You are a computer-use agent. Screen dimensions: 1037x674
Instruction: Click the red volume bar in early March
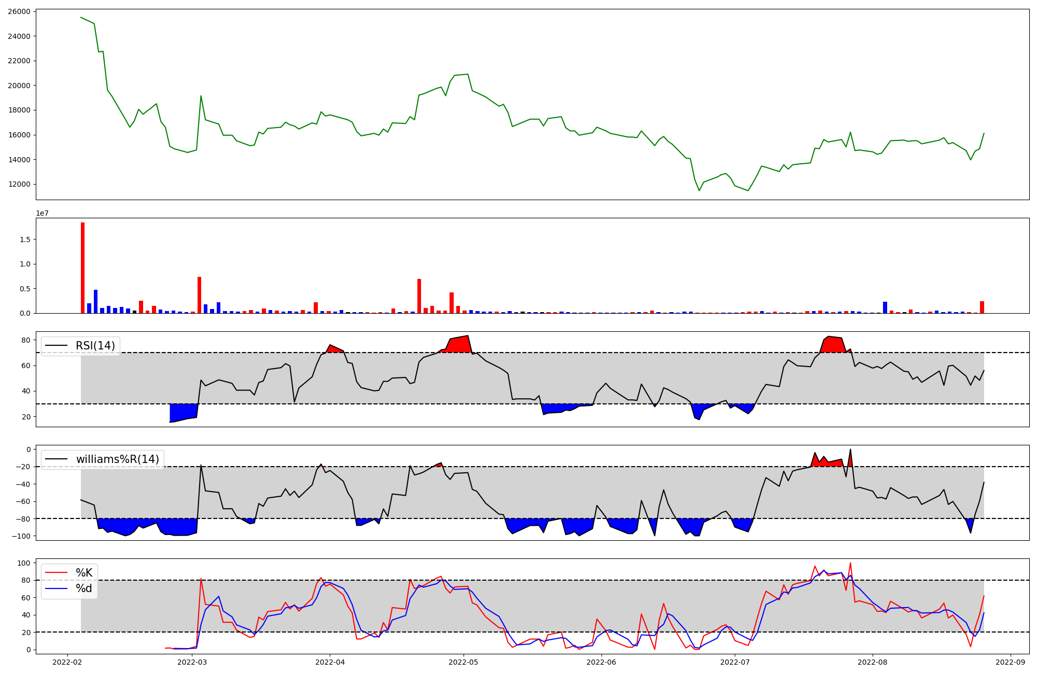(199, 295)
